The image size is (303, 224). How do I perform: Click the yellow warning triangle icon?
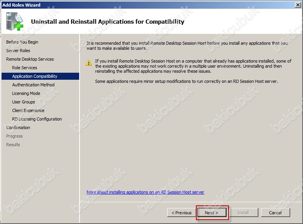point(89,63)
